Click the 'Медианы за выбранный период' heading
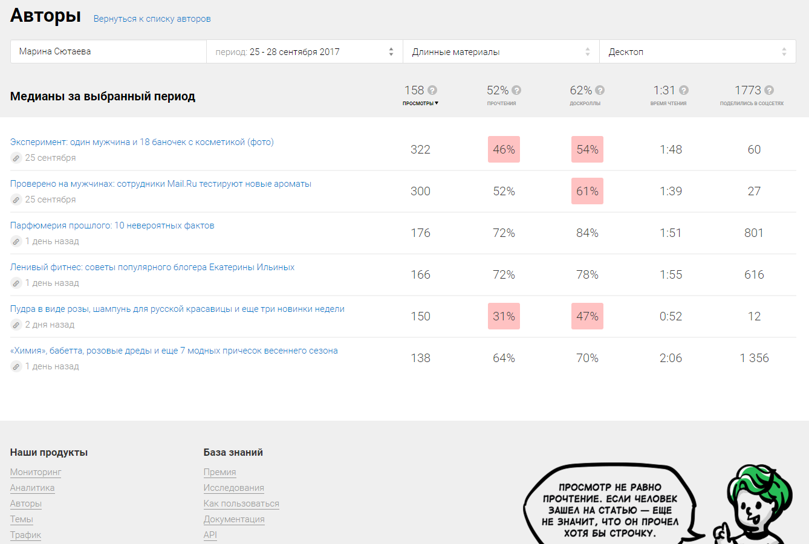 [x=103, y=96]
